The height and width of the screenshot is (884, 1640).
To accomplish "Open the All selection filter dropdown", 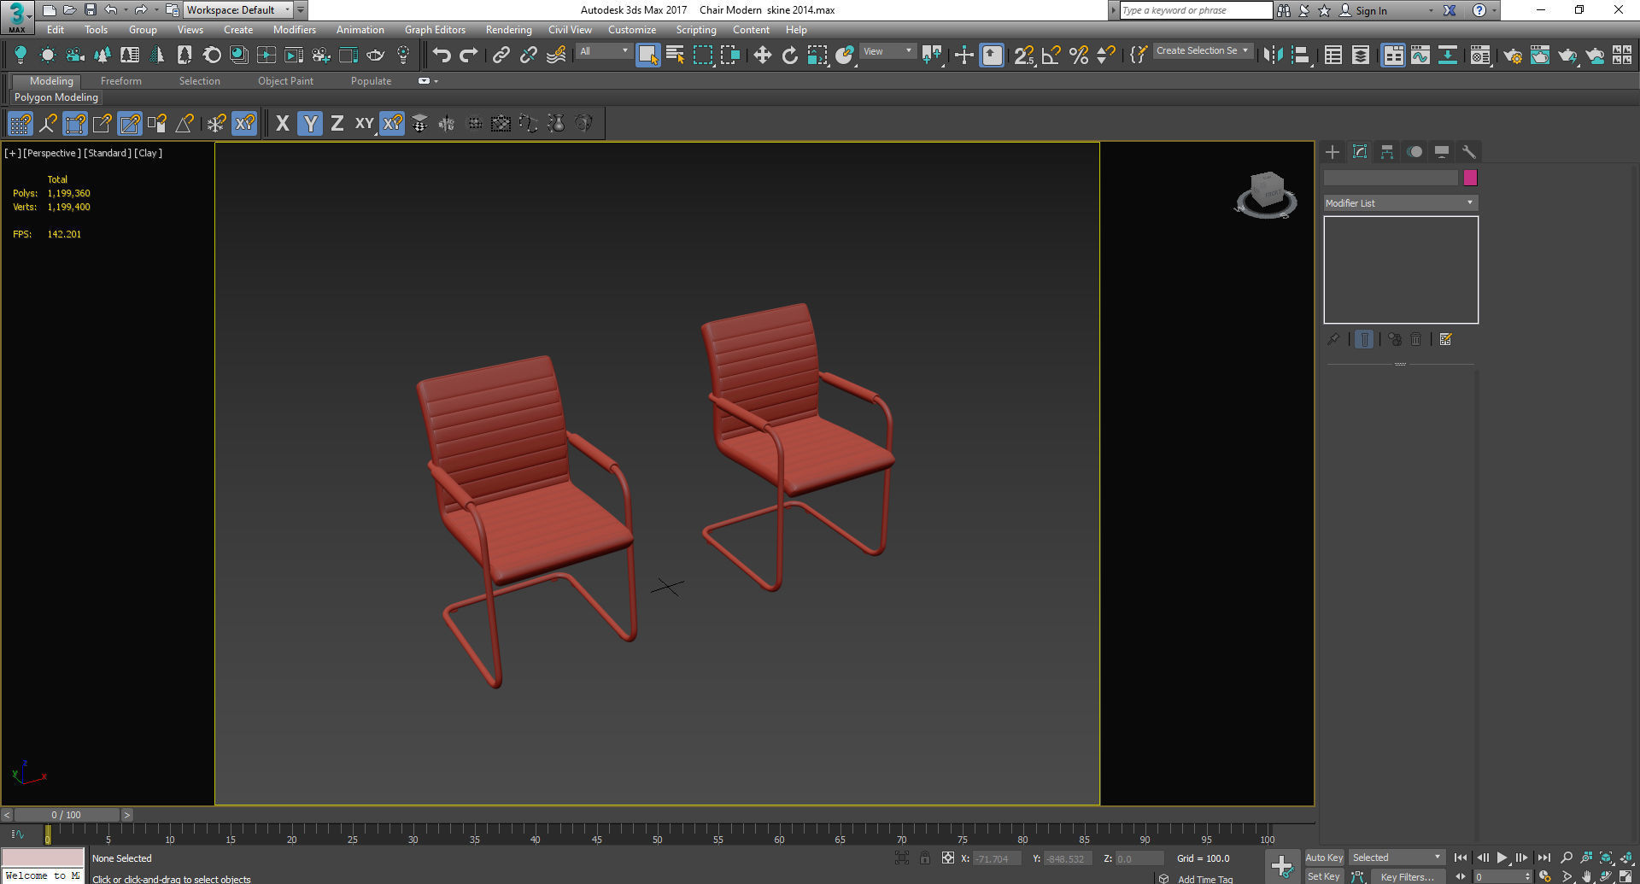I will point(604,51).
